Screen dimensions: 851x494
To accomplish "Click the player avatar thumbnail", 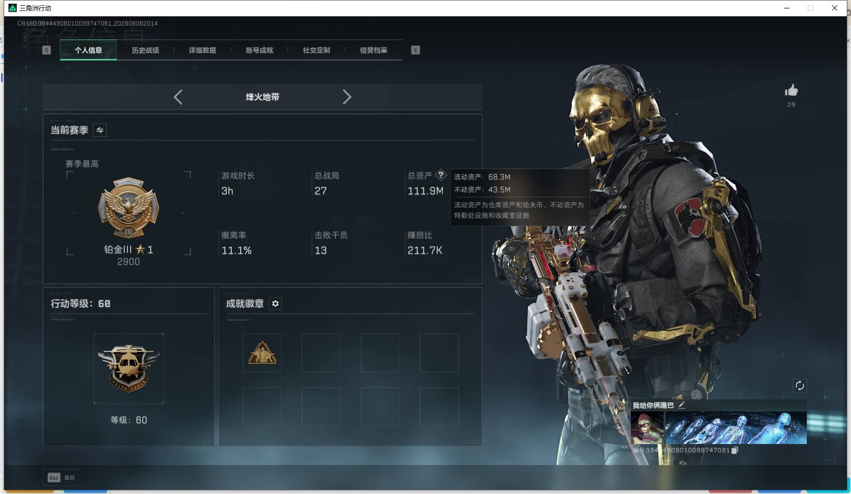I will (647, 428).
